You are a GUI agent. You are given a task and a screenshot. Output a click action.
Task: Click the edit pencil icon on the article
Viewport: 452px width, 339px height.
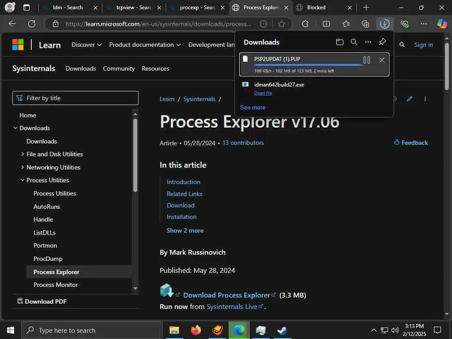409,99
